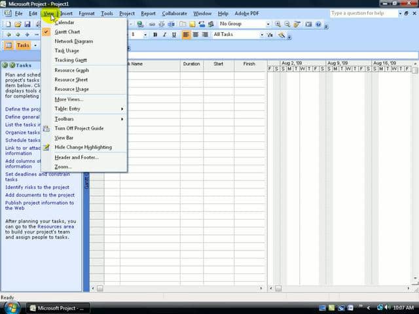Toggle the Project Guide show/hide button
This screenshot has width=419, height=314.
click(x=9, y=45)
